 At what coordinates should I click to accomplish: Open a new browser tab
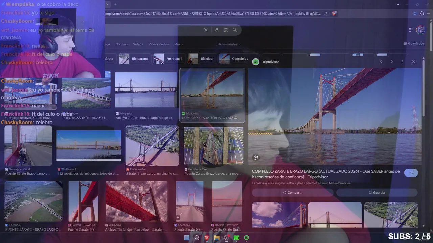[x=115, y=4]
